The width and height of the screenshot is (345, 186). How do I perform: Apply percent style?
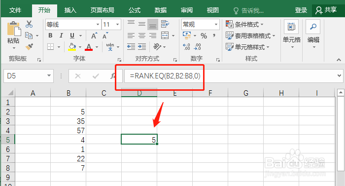(204, 36)
